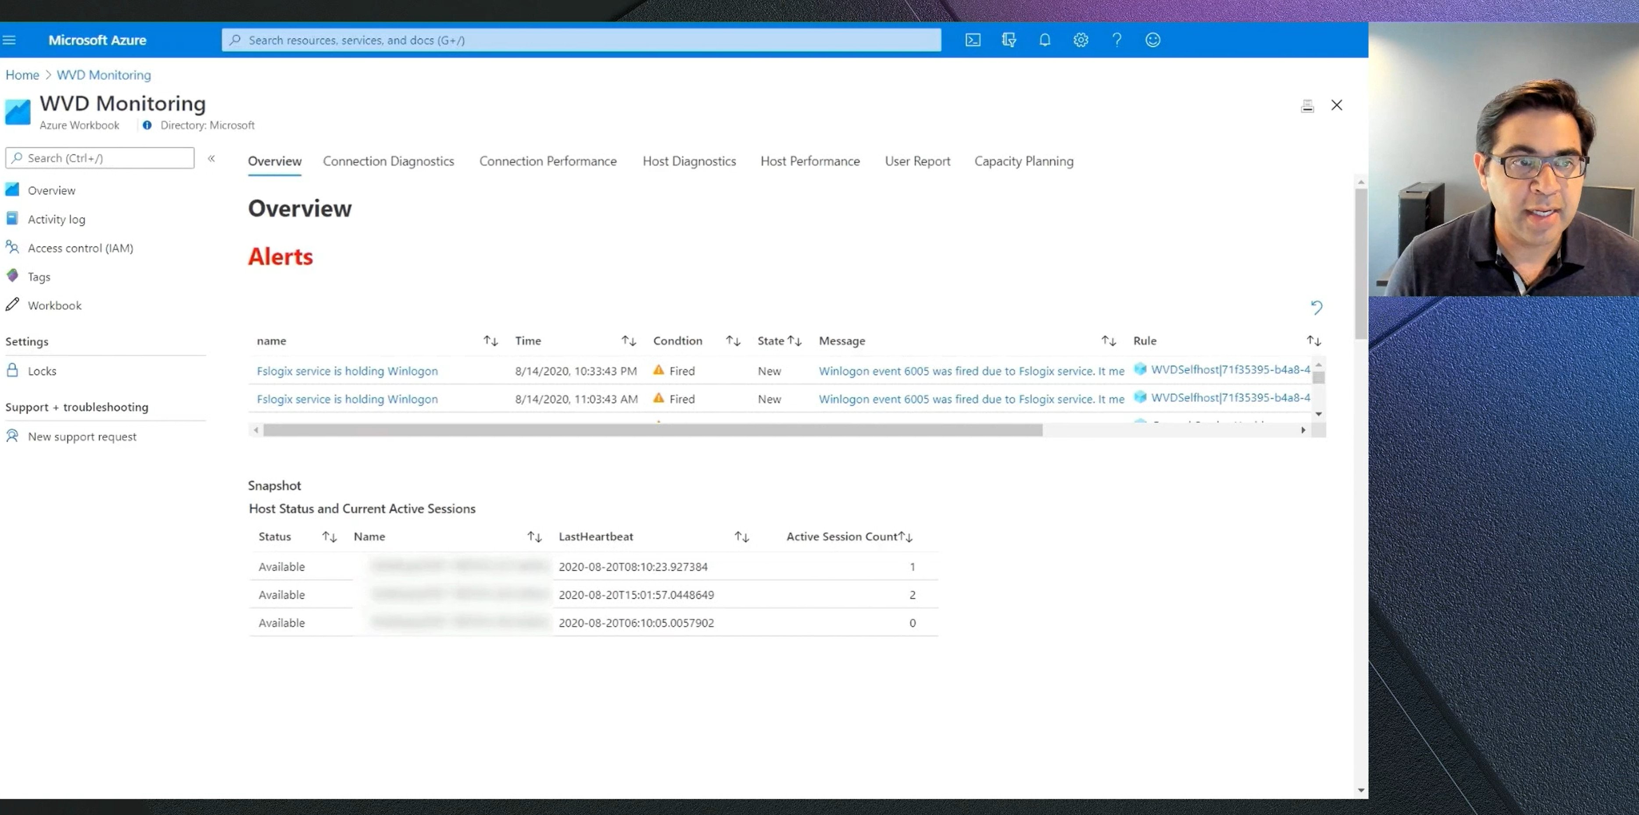Sort alerts by the State column

794,341
